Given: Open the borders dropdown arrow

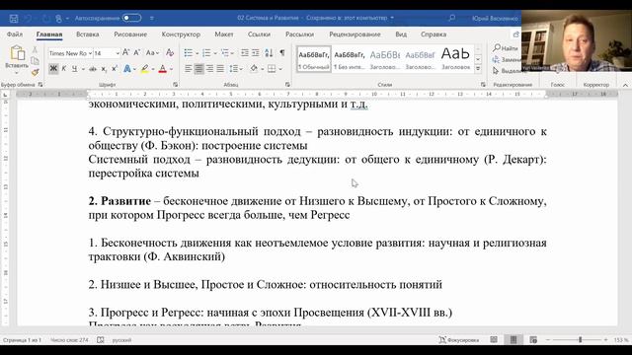Looking at the screenshot, I should point(280,69).
